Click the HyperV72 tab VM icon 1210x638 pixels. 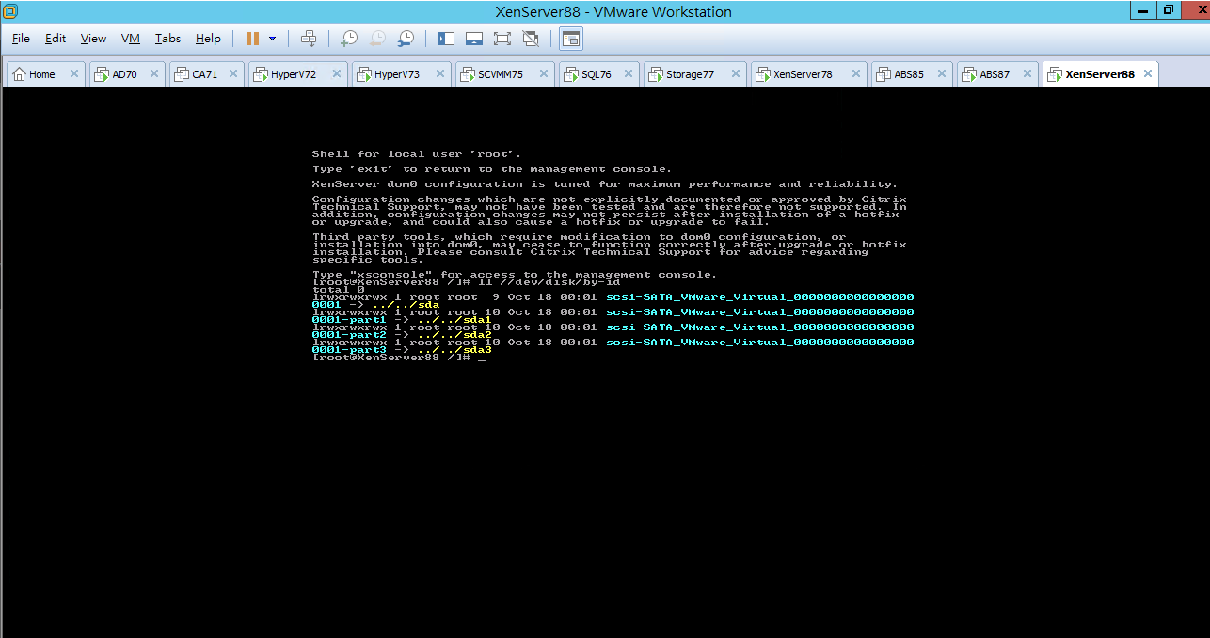pyautogui.click(x=261, y=74)
